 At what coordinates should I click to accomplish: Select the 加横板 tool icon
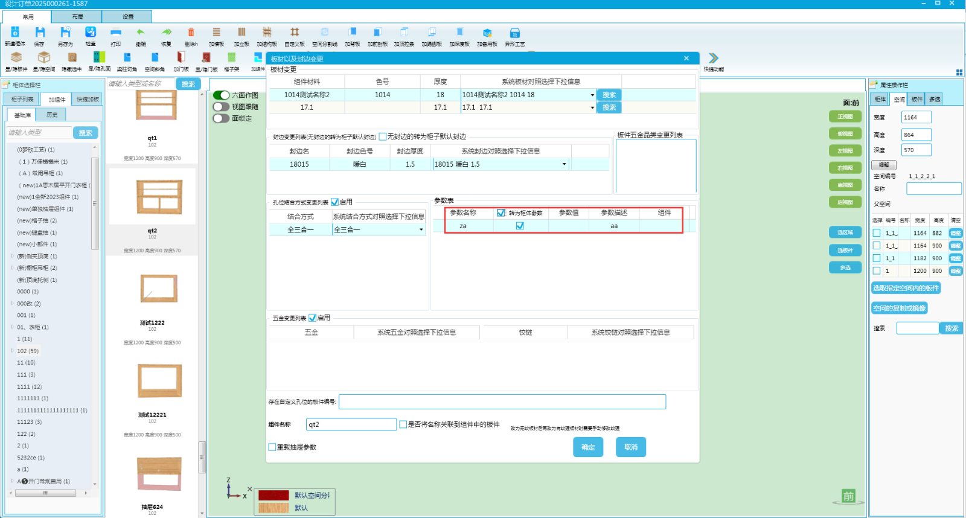216,33
